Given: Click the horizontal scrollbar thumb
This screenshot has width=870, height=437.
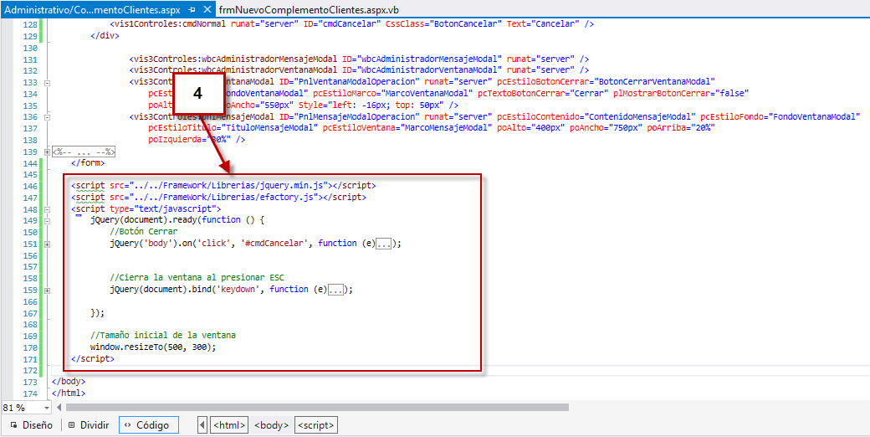Looking at the screenshot, I should point(317,408).
